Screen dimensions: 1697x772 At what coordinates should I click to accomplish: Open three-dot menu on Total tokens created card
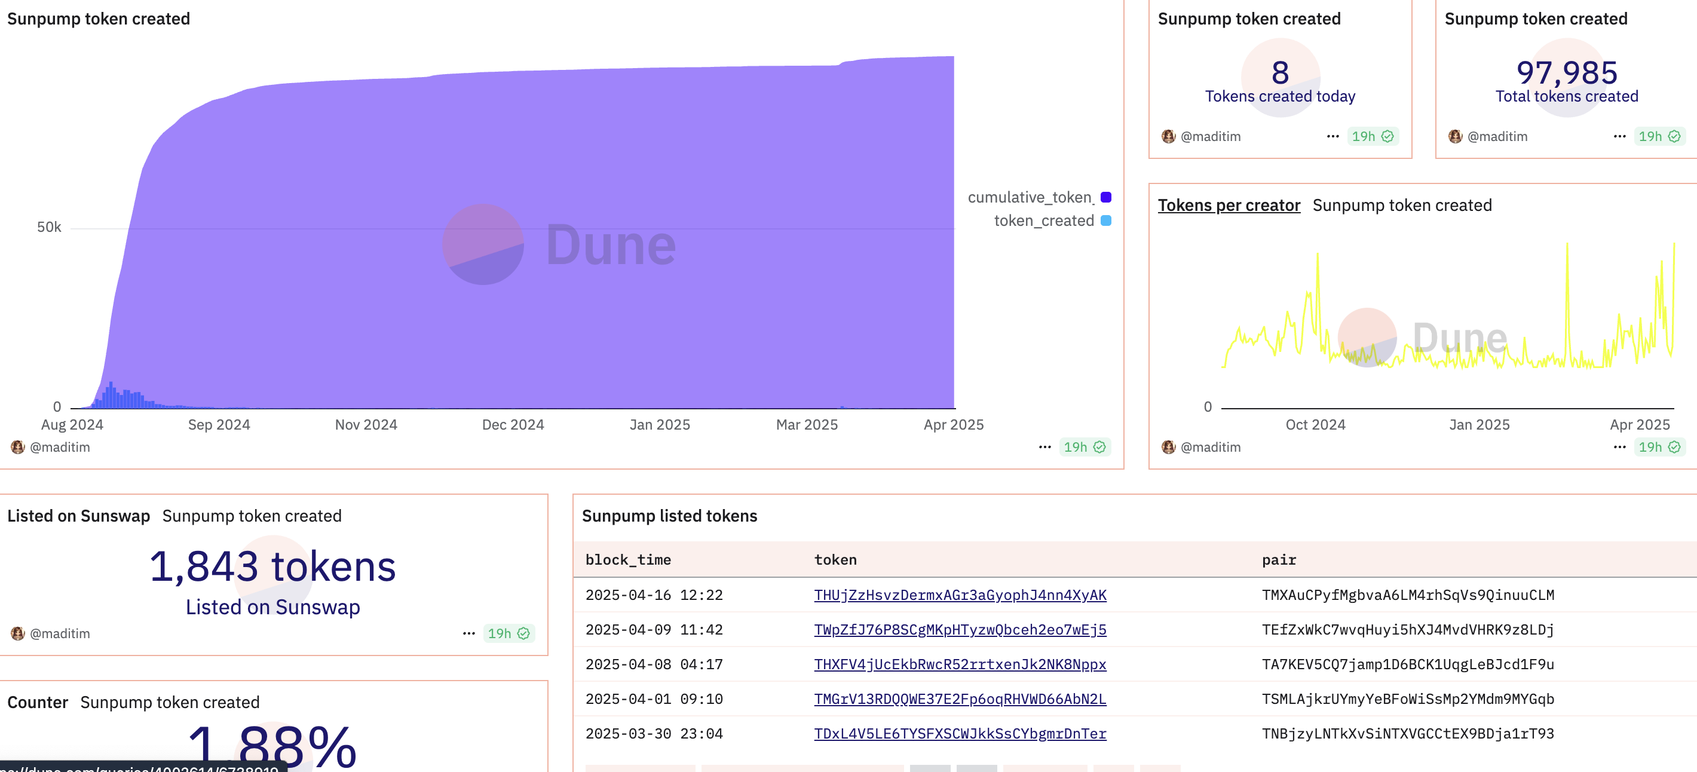[1619, 136]
